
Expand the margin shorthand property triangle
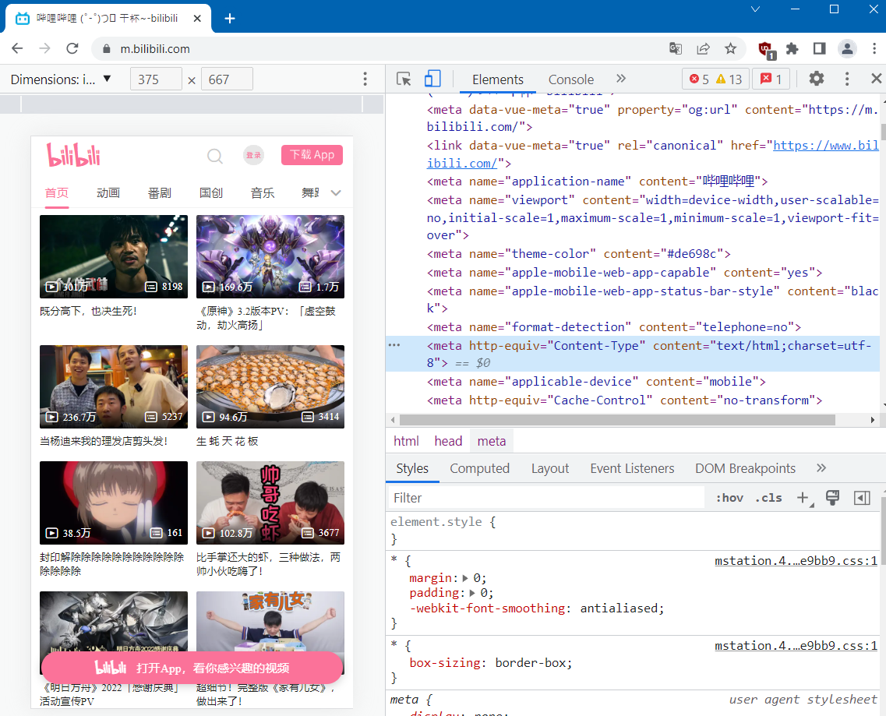465,578
